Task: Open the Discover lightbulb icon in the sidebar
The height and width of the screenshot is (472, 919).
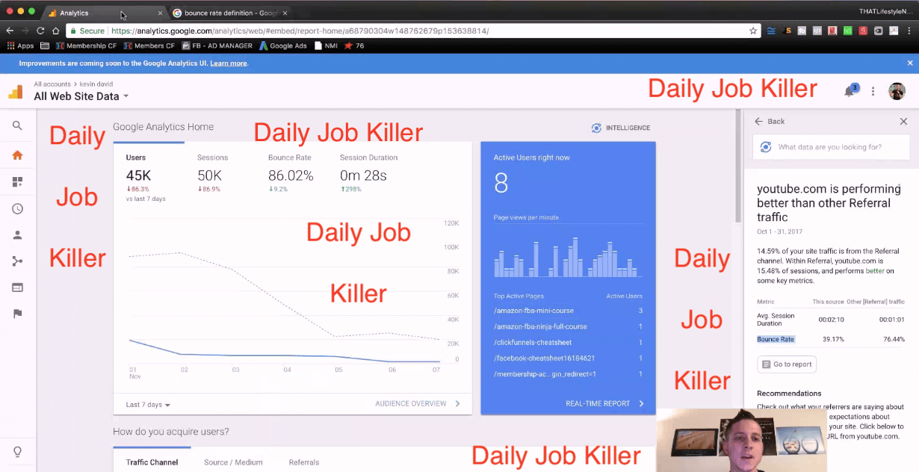Action: [x=17, y=452]
